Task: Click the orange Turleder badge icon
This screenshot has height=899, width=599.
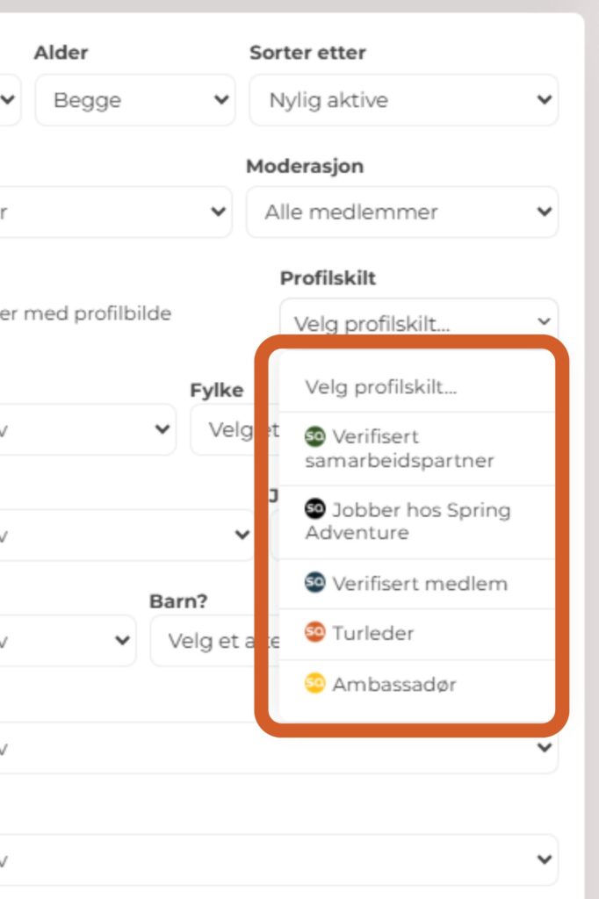Action: (314, 632)
